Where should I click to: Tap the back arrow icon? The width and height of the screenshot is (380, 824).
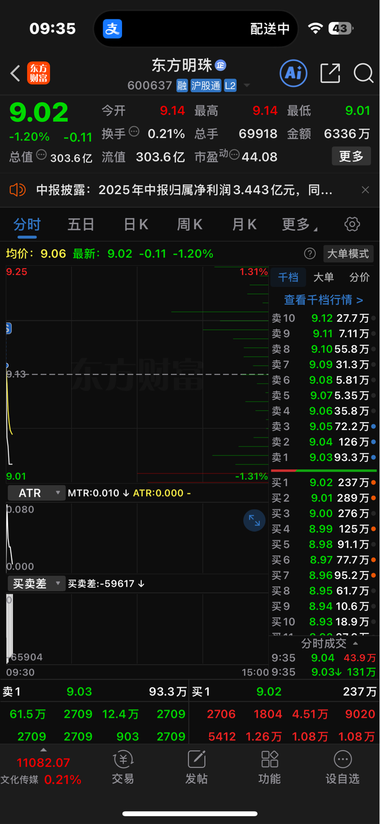tap(15, 74)
